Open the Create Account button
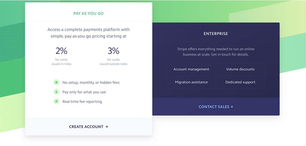The height and width of the screenshot is (146, 306). [x=89, y=127]
